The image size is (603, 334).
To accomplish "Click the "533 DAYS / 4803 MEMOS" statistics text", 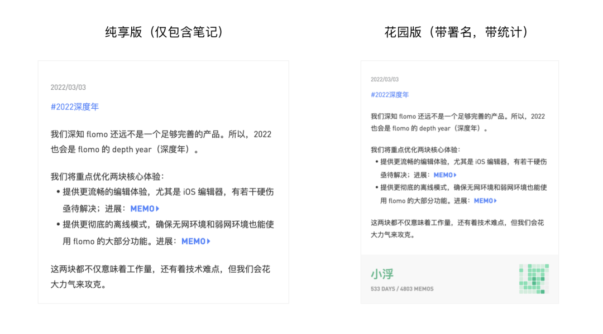I will point(402,289).
